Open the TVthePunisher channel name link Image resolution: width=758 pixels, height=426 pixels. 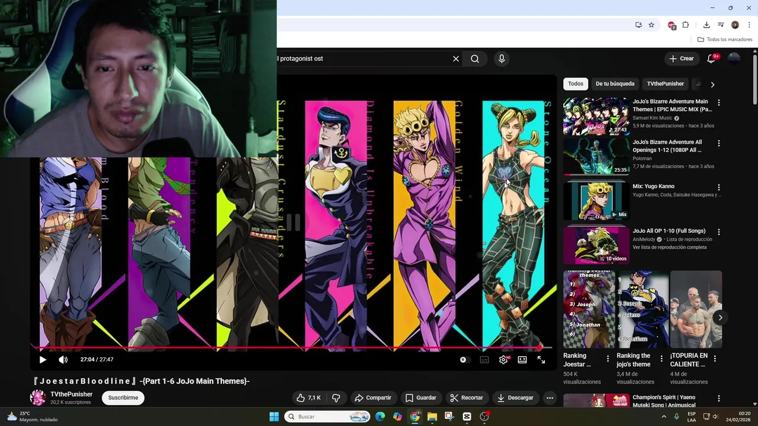pos(71,394)
